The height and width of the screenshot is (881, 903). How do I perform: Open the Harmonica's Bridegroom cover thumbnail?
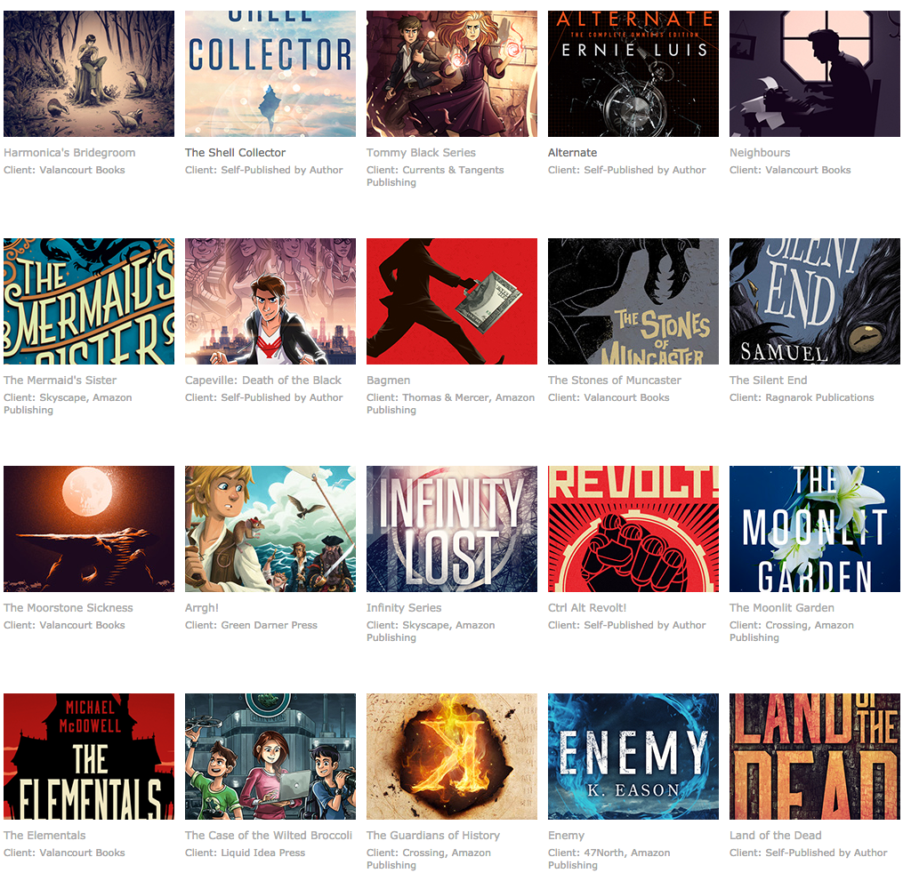pyautogui.click(x=89, y=74)
